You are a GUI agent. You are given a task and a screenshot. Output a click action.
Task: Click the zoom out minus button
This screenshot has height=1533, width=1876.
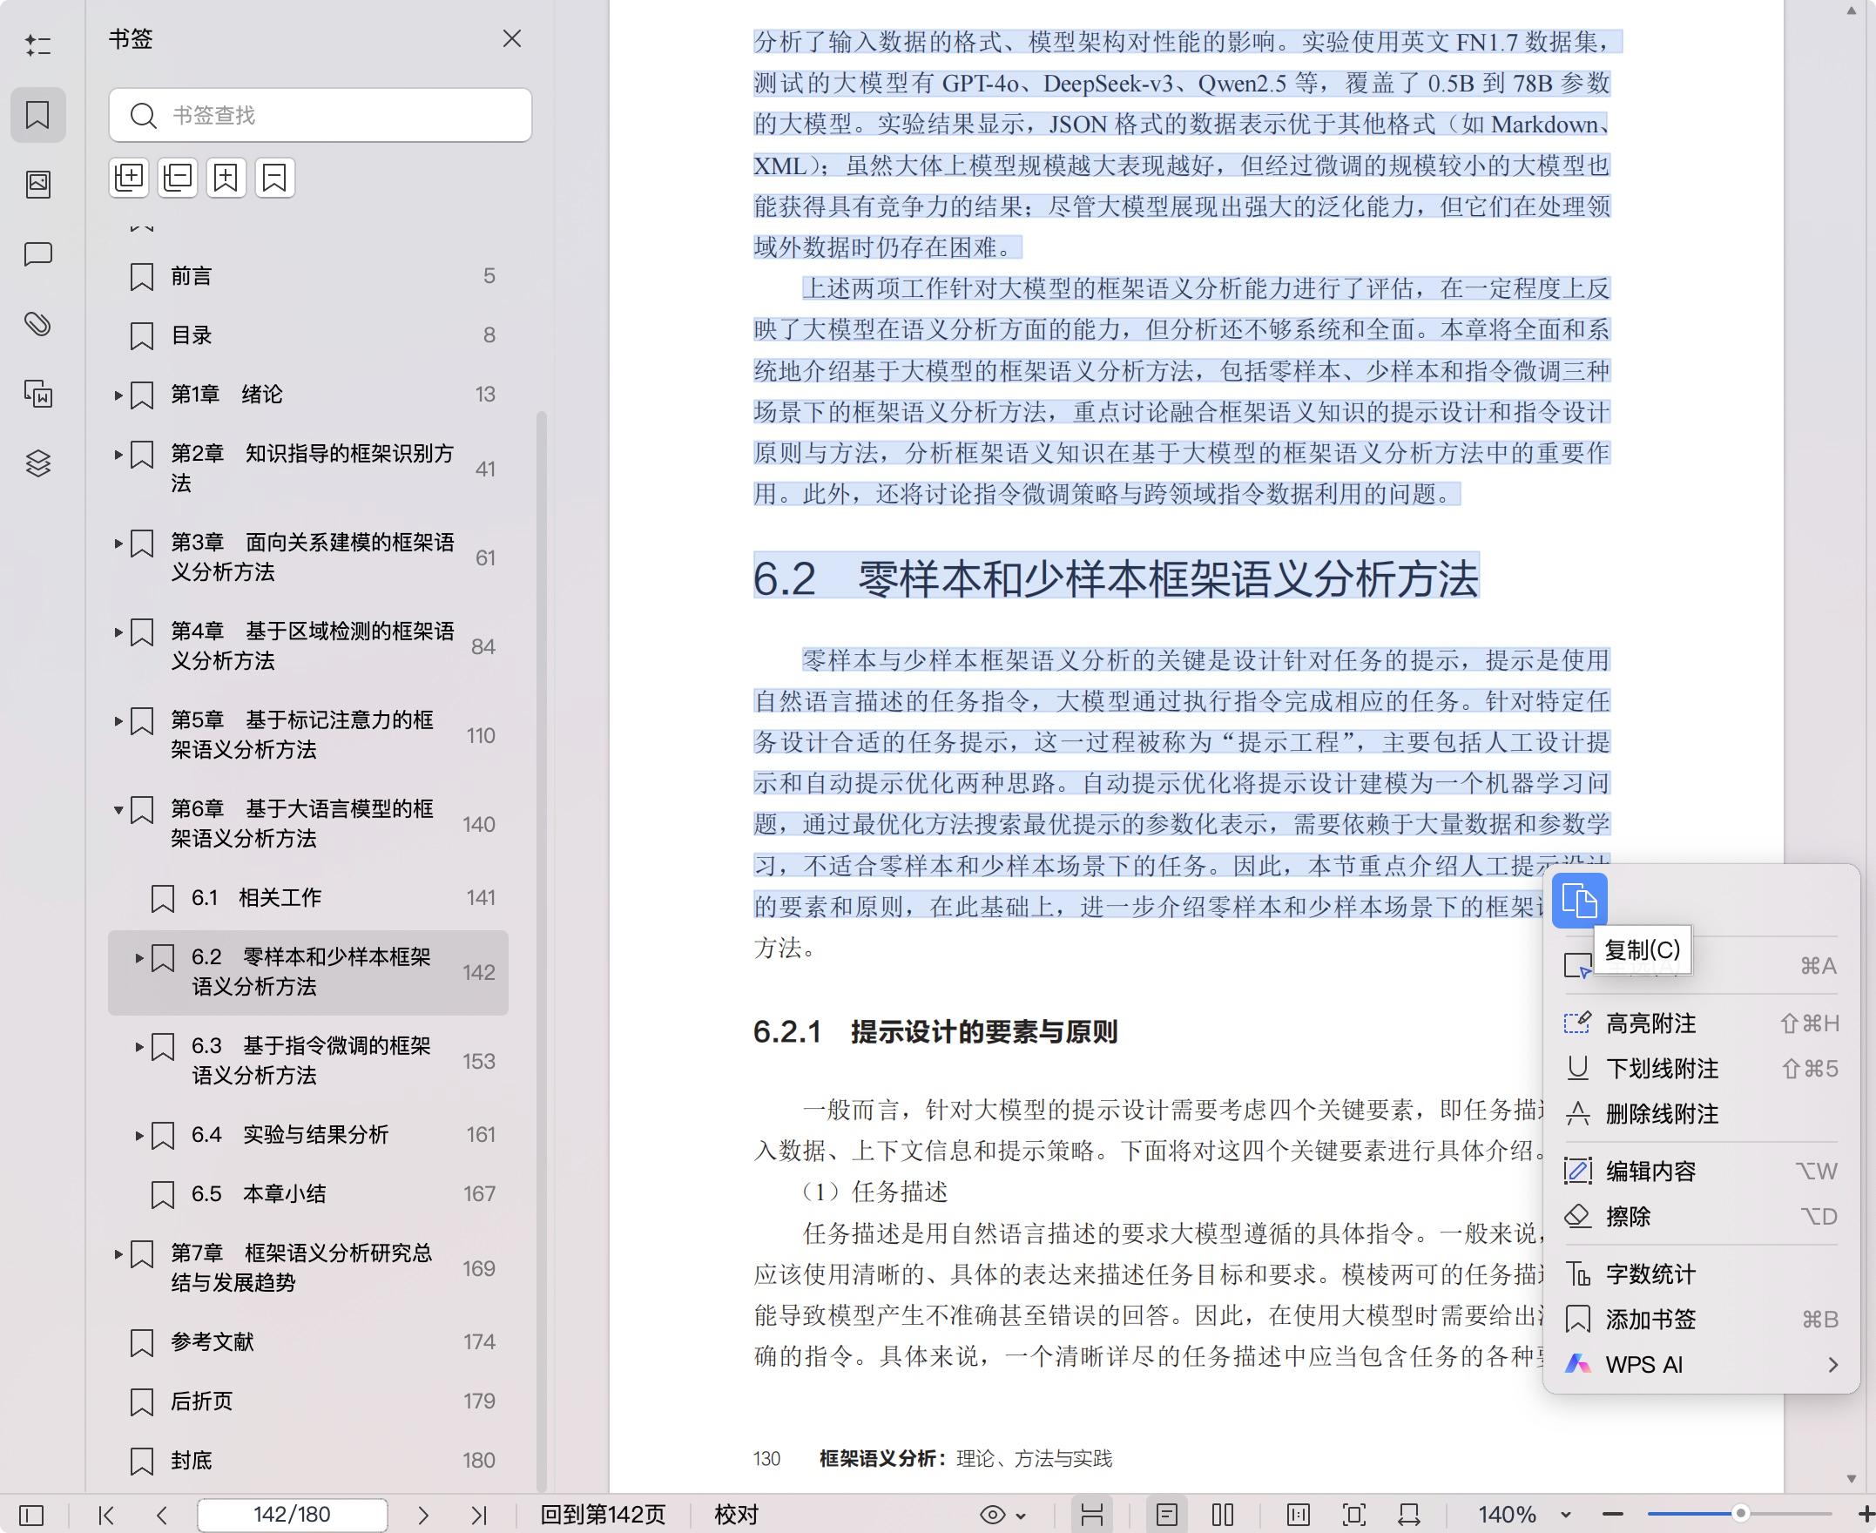click(1613, 1515)
